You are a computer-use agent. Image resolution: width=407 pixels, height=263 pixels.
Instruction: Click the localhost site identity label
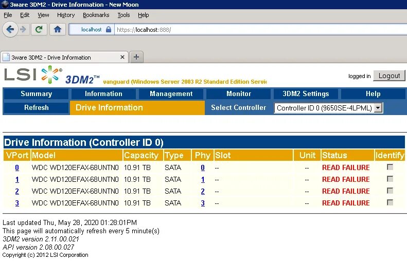(91, 30)
